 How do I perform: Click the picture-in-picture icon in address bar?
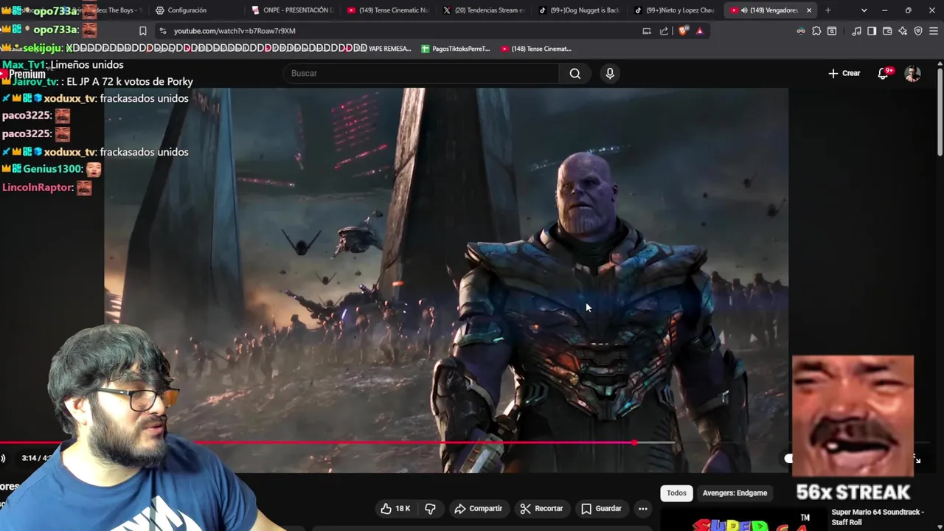point(647,31)
